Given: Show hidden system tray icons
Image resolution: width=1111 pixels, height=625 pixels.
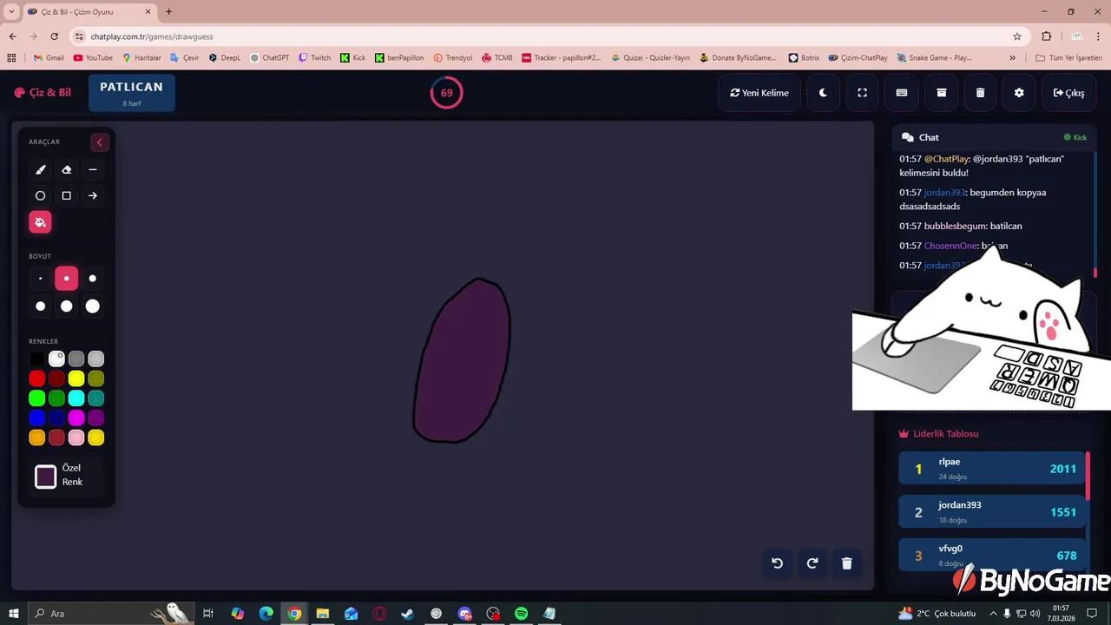Looking at the screenshot, I should [993, 614].
